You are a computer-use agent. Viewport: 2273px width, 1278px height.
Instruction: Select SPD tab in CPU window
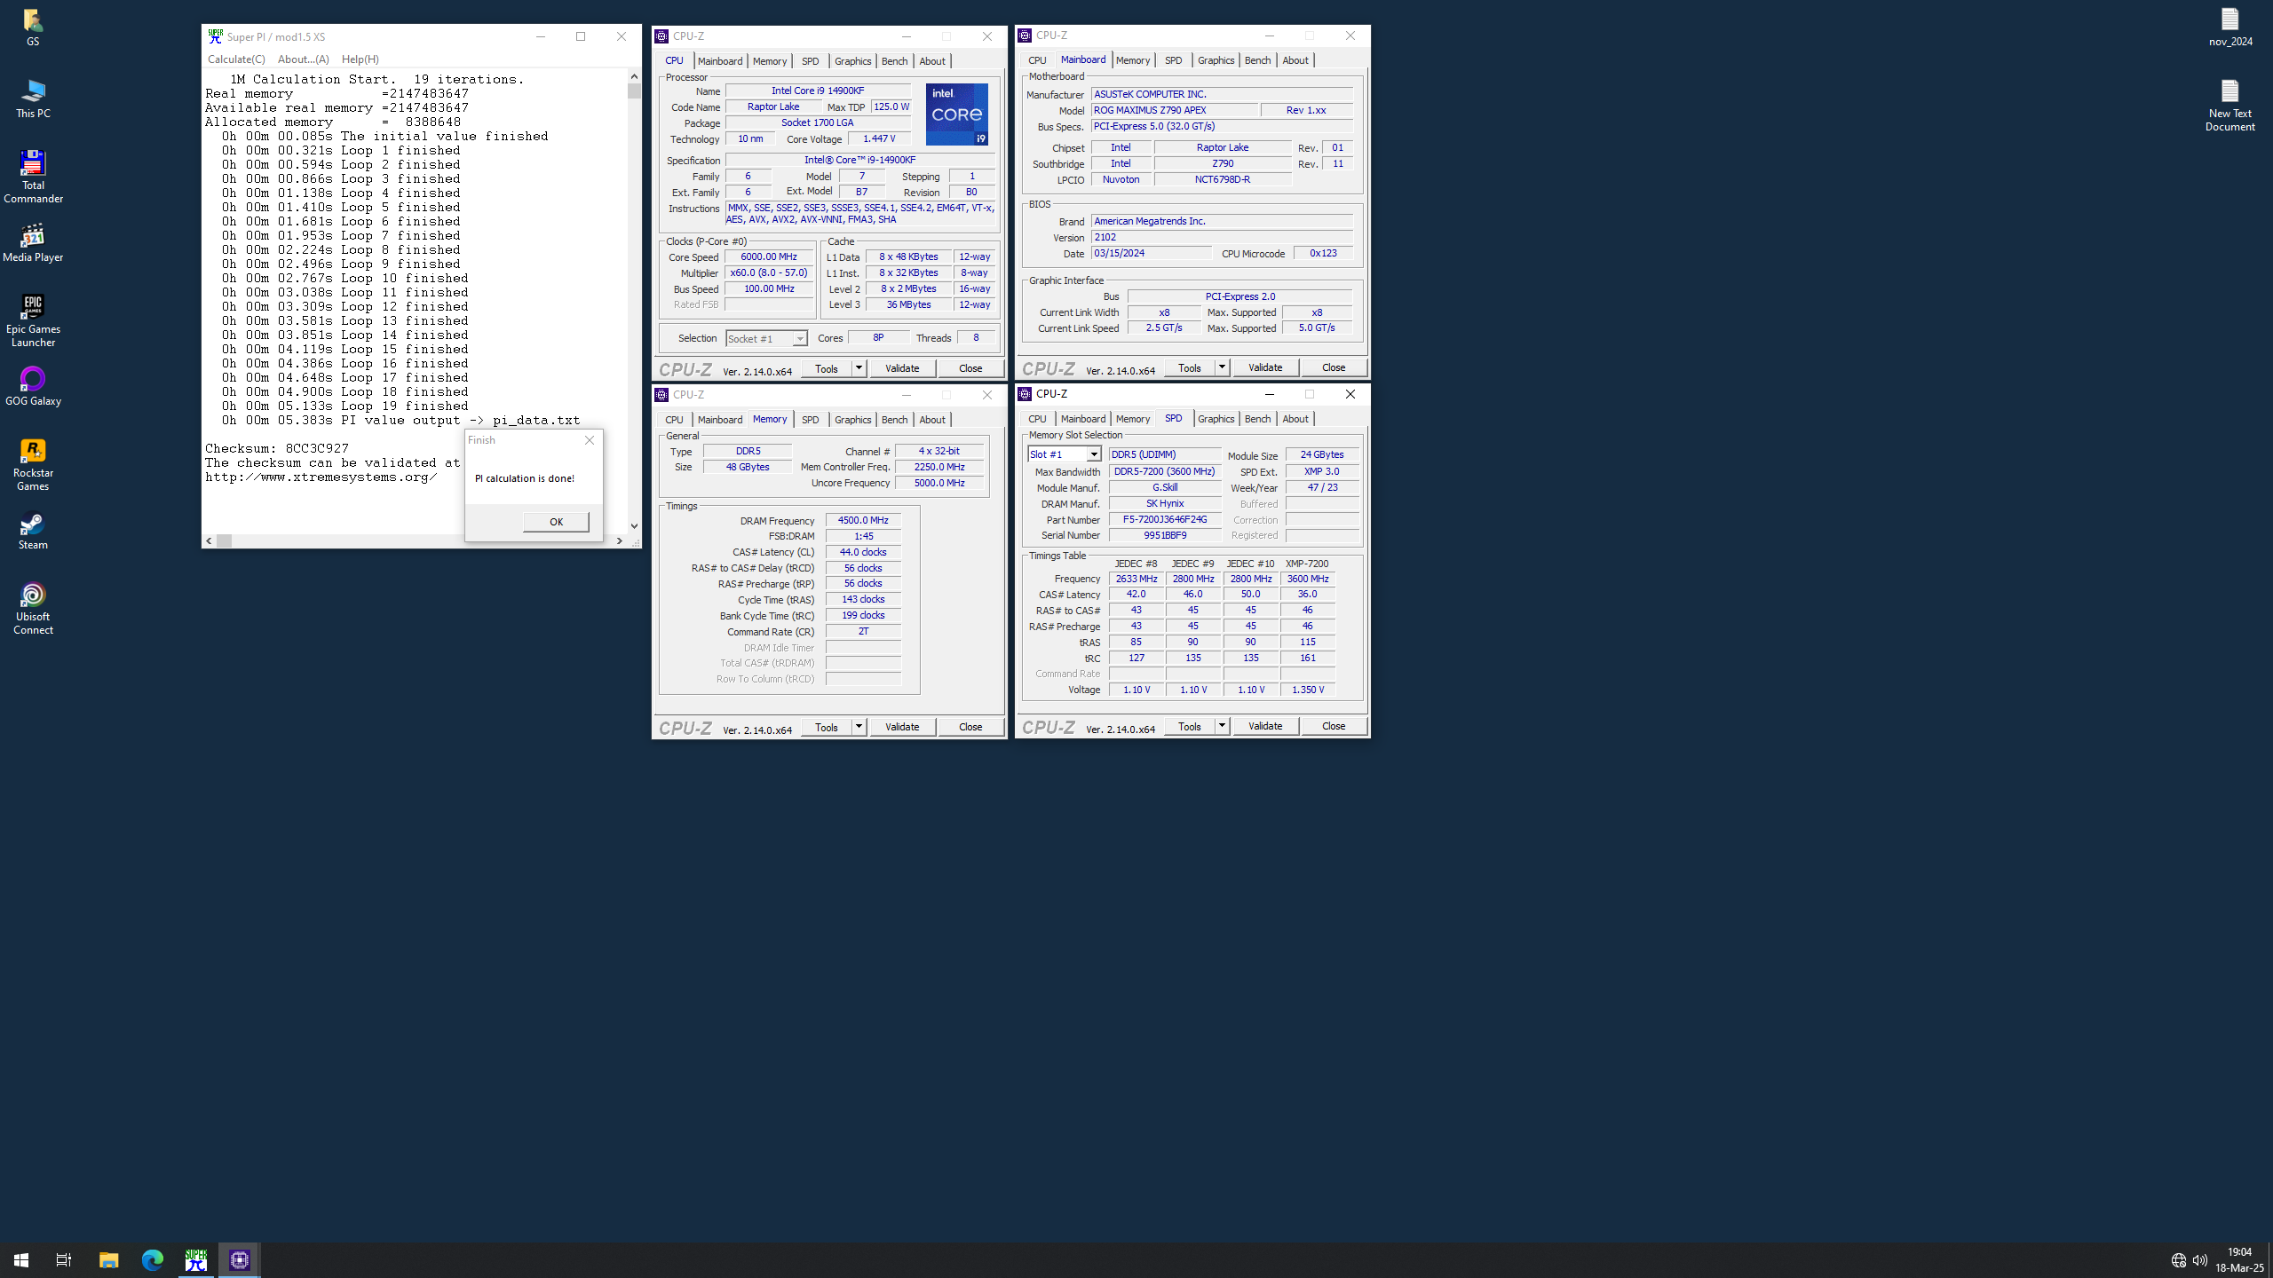pos(810,61)
